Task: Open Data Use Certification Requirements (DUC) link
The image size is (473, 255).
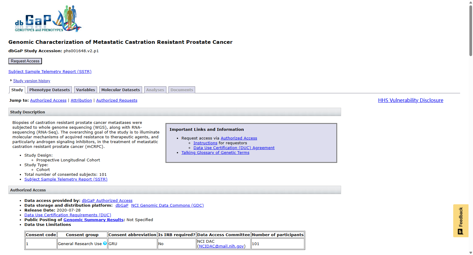Action: [x=68, y=215]
